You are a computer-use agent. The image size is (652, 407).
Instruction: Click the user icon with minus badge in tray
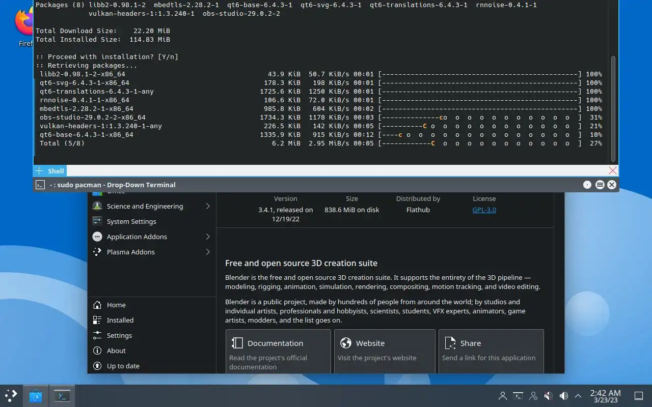[x=533, y=395]
